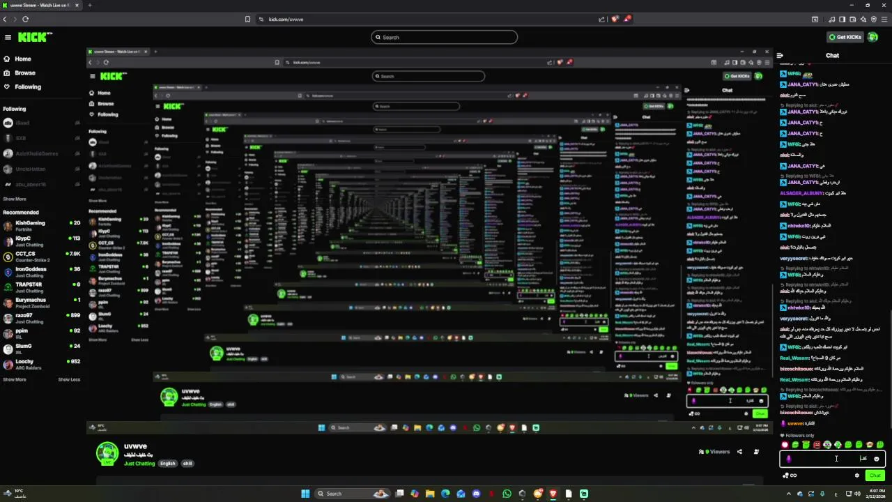
Task: Insert the headphones quick emote
Action: [x=827, y=445]
